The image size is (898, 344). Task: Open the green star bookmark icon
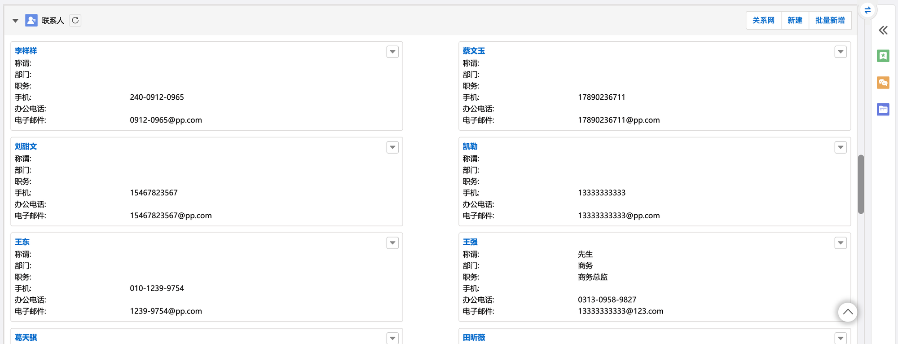point(883,56)
